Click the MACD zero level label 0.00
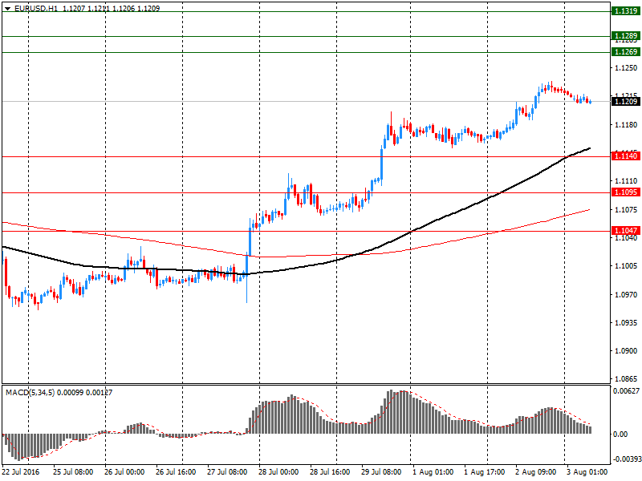 tap(620, 435)
